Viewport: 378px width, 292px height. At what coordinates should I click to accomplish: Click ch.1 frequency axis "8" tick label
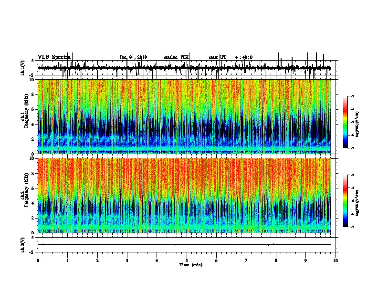click(33, 94)
